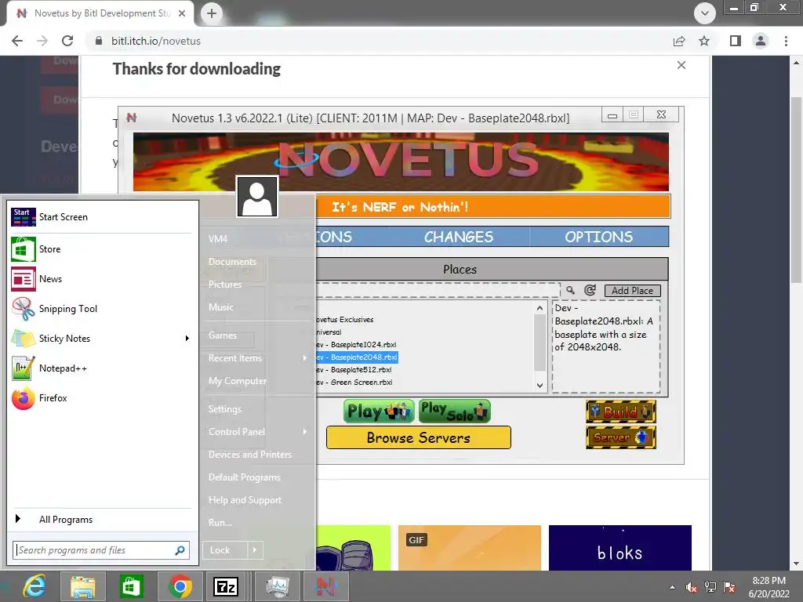Expand the Lock options arrow
The width and height of the screenshot is (803, 602).
click(x=255, y=550)
